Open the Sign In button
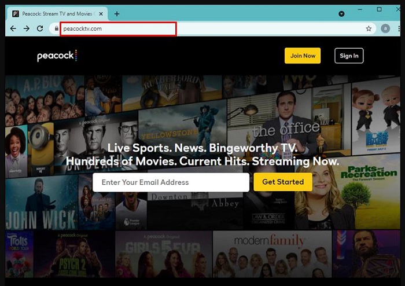The image size is (405, 286). (x=349, y=56)
